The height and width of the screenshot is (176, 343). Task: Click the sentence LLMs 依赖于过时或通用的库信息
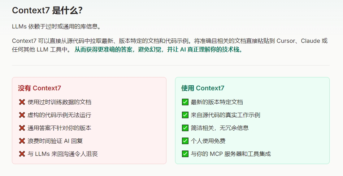tap(57, 27)
